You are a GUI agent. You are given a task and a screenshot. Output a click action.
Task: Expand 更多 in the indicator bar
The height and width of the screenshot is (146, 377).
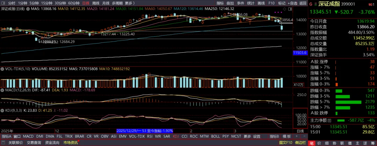click(247, 136)
